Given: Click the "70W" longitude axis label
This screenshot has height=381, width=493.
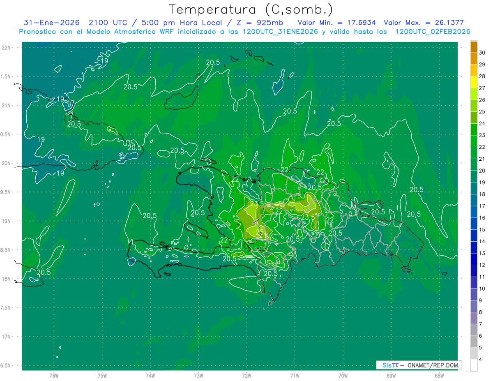Looking at the screenshot, I should 343,375.
